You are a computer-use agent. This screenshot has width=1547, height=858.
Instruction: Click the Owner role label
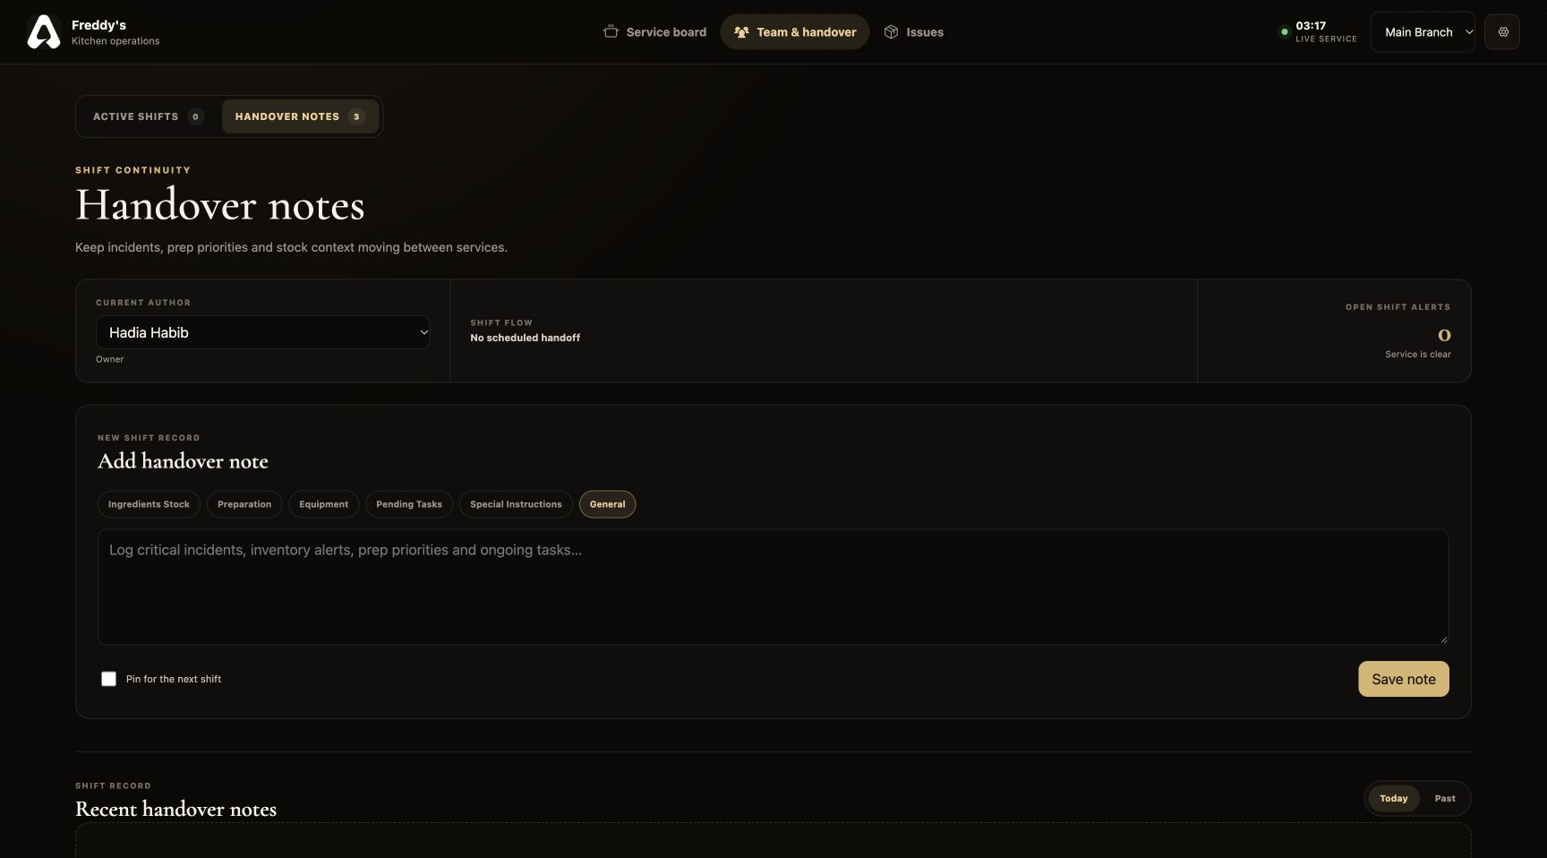click(x=109, y=359)
